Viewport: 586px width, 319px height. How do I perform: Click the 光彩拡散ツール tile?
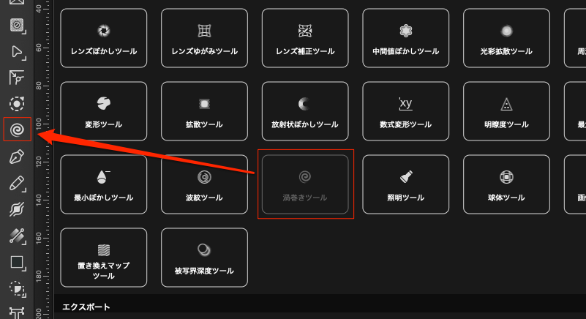(506, 38)
